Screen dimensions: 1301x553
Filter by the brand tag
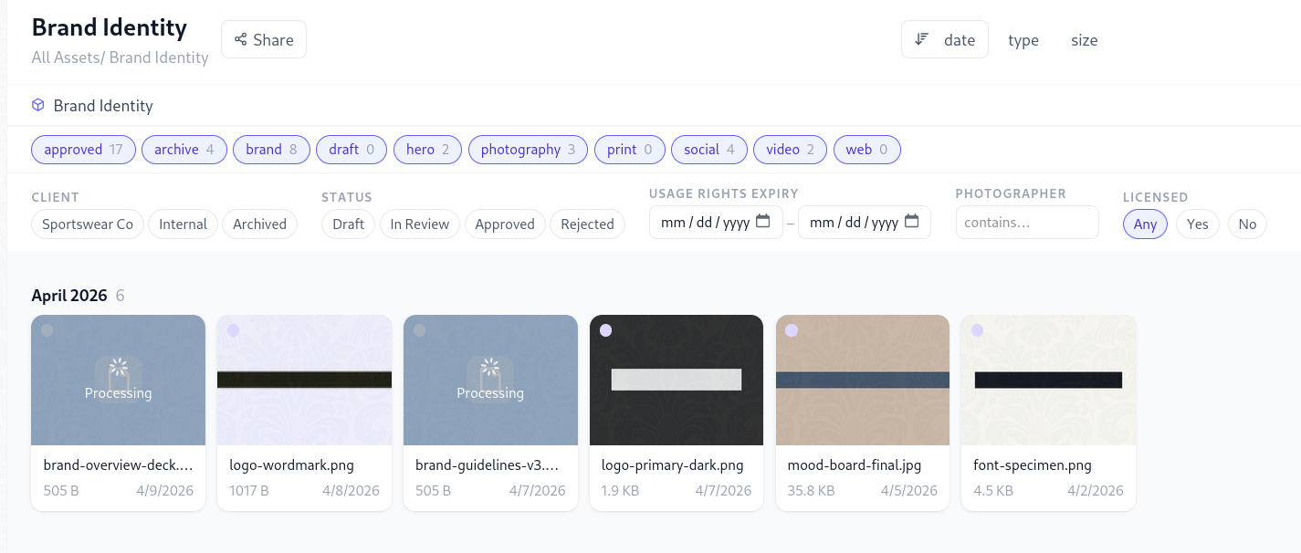tap(271, 150)
